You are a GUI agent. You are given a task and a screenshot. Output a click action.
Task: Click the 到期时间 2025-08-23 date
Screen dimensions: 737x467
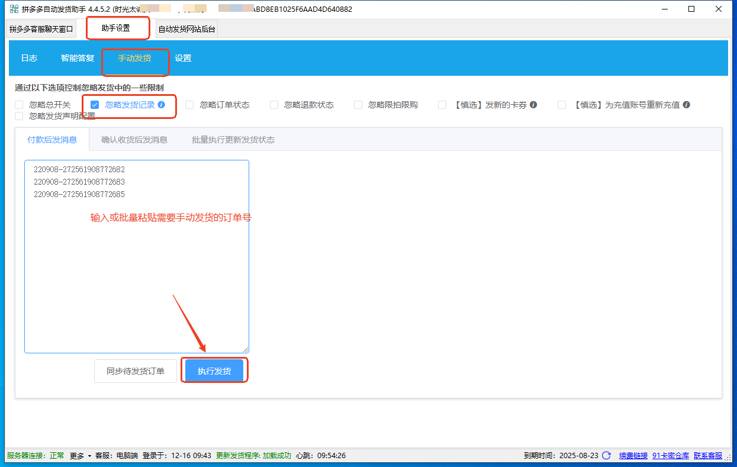click(x=561, y=455)
